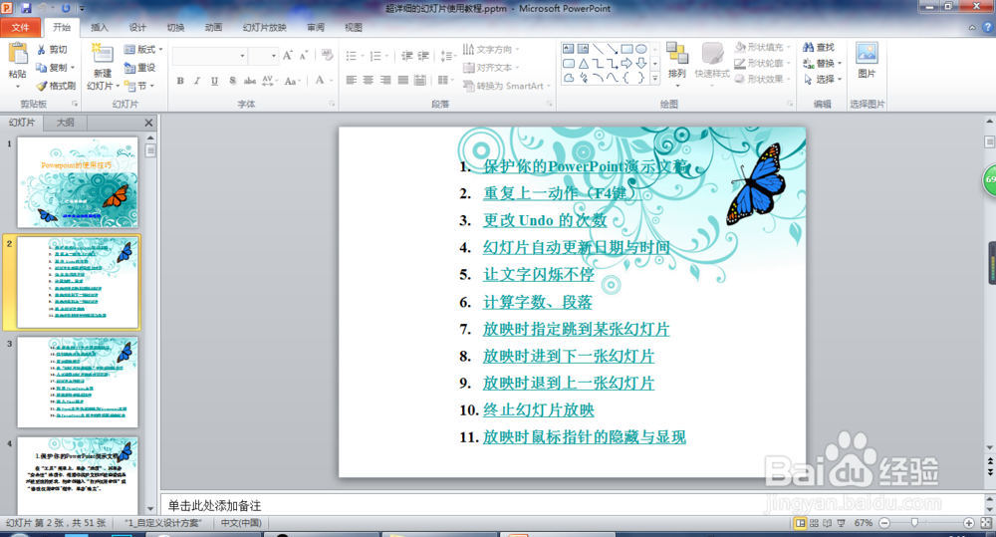This screenshot has width=996, height=537.
Task: Apply Italic formatting button
Action: point(197,81)
